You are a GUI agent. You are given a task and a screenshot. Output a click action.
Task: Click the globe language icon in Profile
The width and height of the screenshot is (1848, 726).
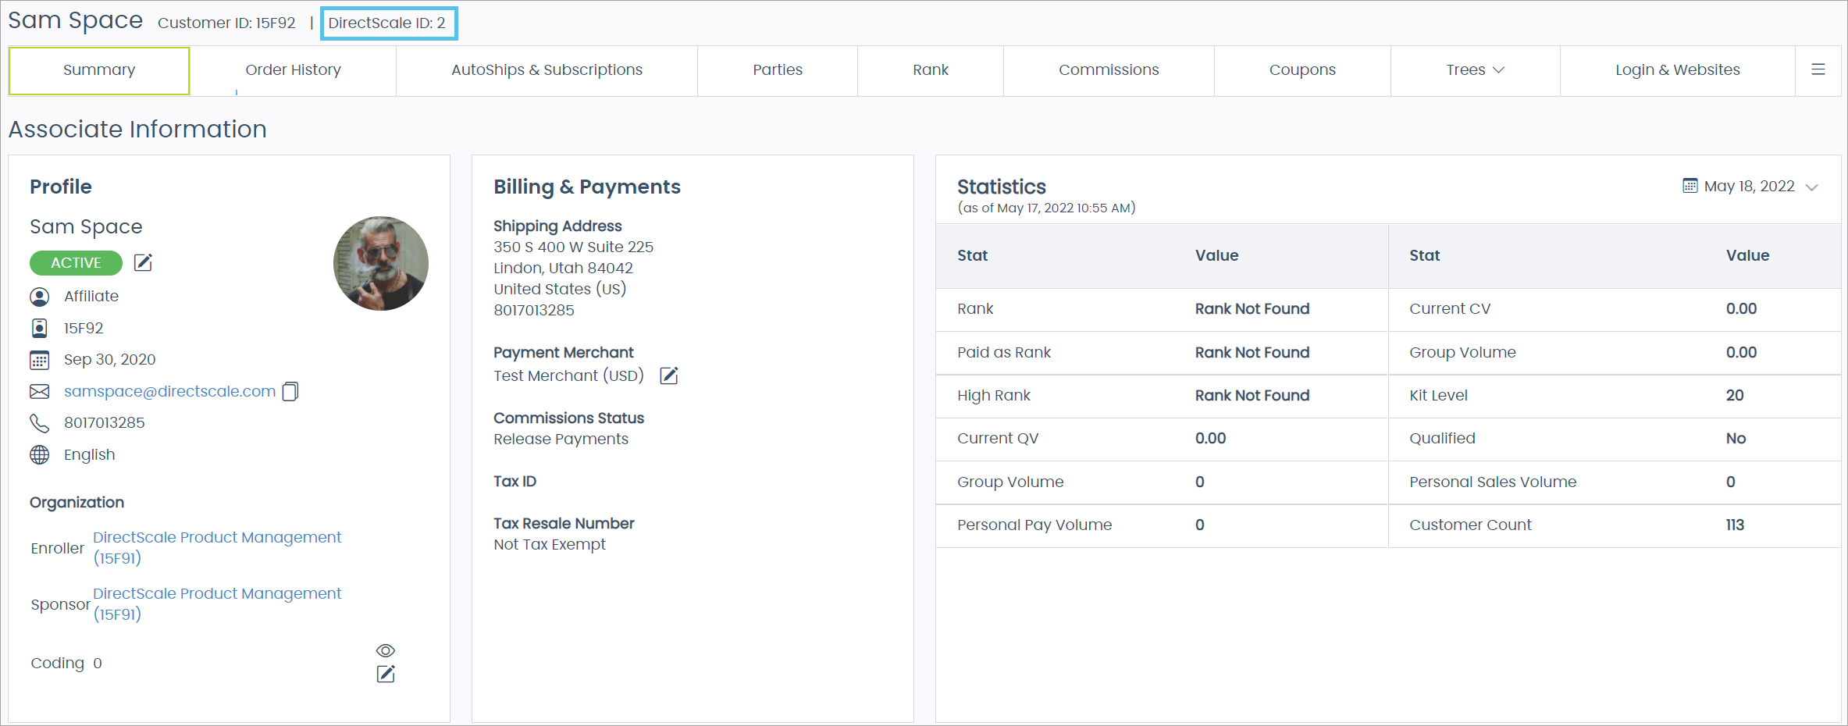click(39, 454)
